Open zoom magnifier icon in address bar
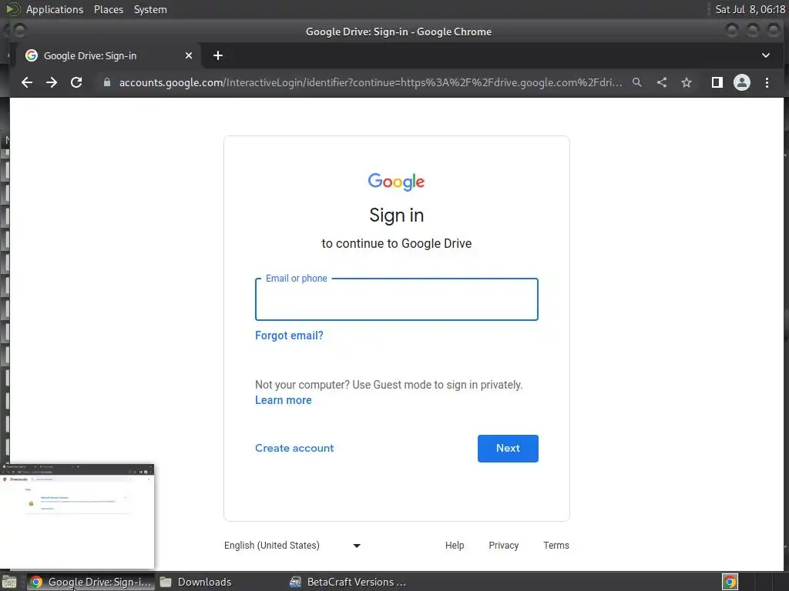Viewport: 789px width, 591px height. 637,82
